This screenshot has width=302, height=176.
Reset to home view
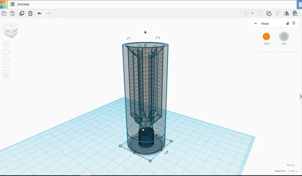tap(6, 44)
